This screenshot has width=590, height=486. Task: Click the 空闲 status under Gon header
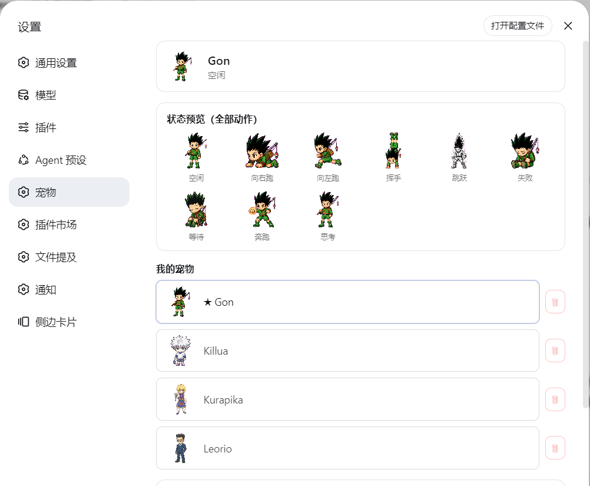(x=216, y=75)
